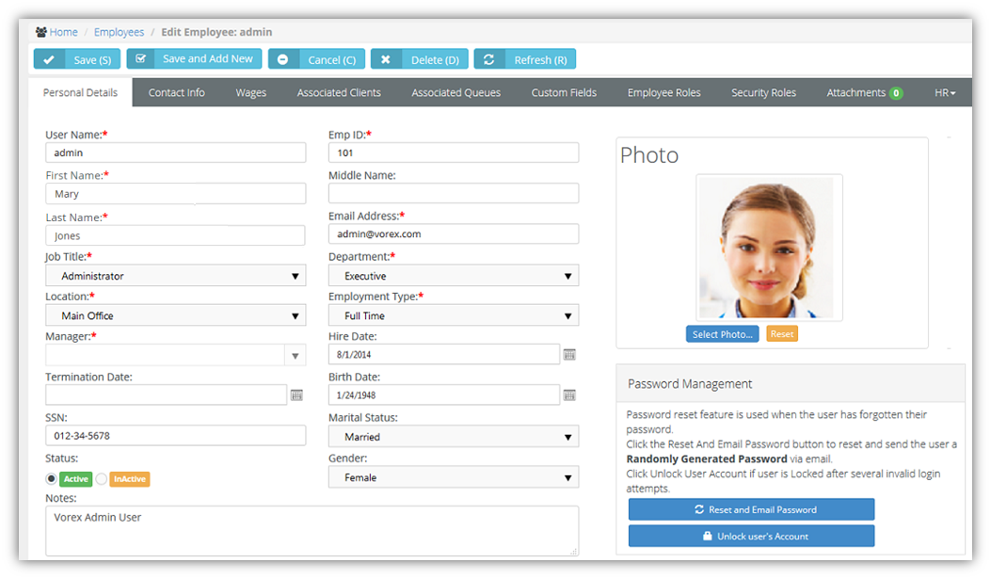This screenshot has width=991, height=579.
Task: Click the Email Address input field
Action: click(x=454, y=233)
